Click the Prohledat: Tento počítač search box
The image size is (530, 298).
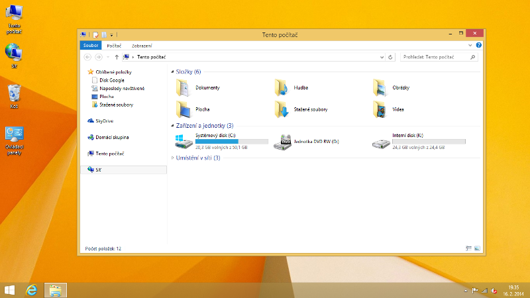point(435,58)
